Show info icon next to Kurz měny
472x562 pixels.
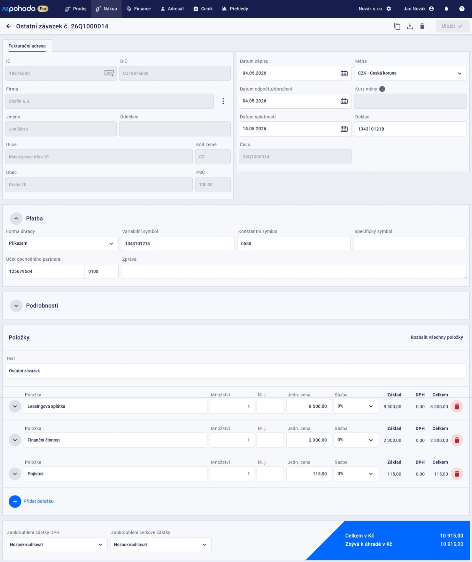coord(382,89)
